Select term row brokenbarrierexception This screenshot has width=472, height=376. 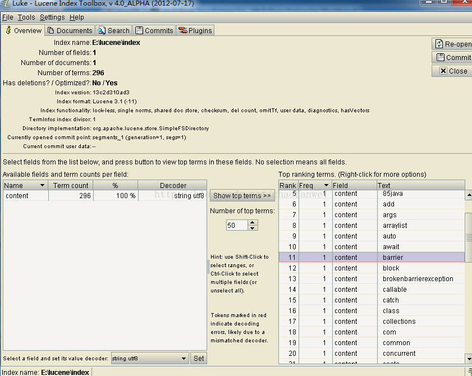[372, 279]
